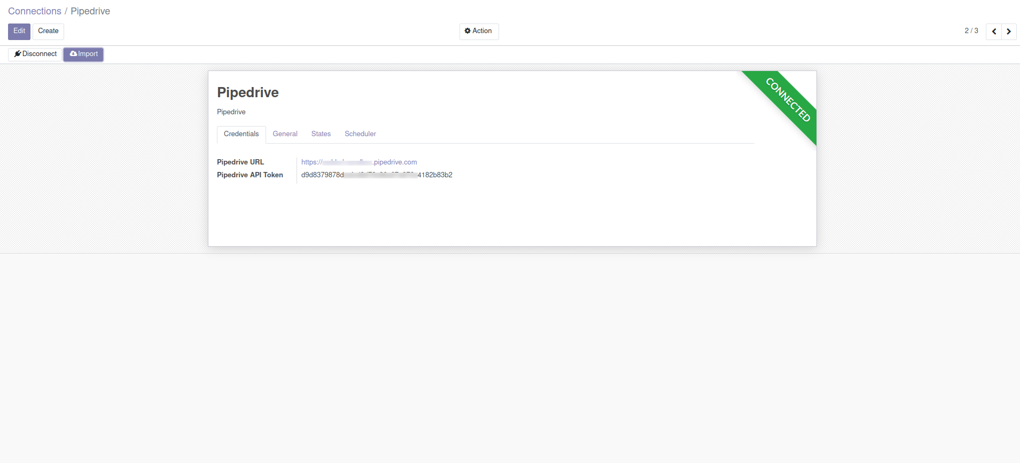Screen dimensions: 1020x463
Task: Go to the previous record arrow
Action: pos(994,32)
